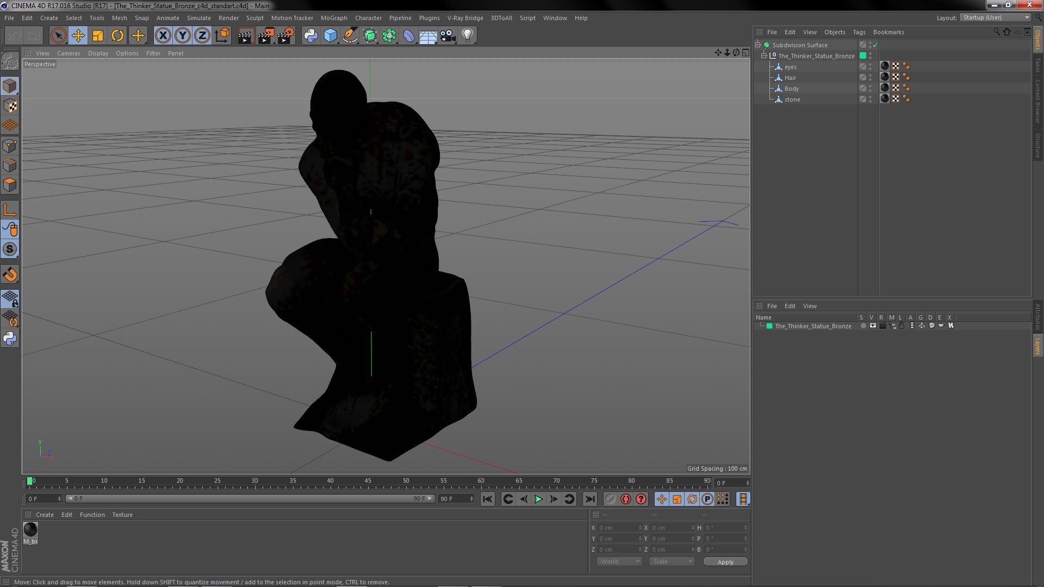Add a Floor environment object
1044x587 pixels.
pos(428,36)
